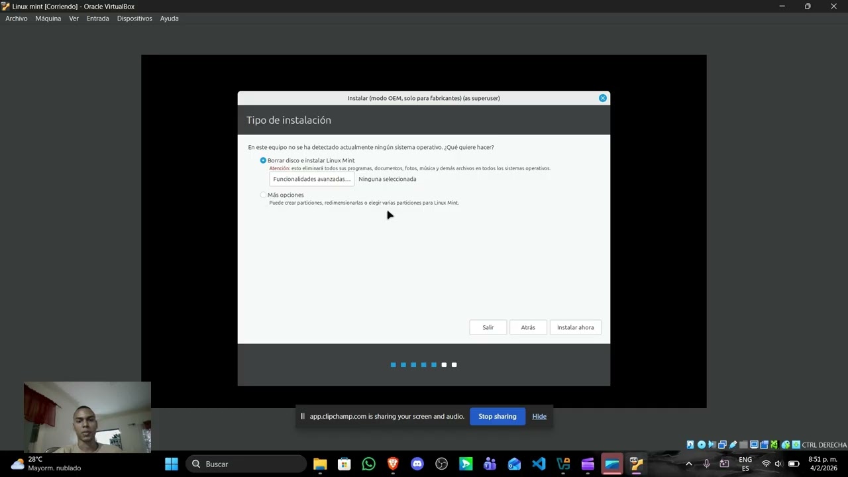Open the volume speaker tray icon
The image size is (848, 477).
pos(778,464)
